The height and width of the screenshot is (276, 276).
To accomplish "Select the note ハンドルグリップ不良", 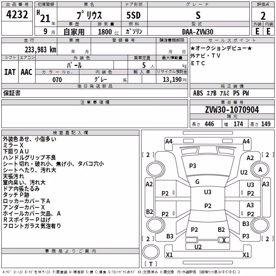I will [29, 158].
